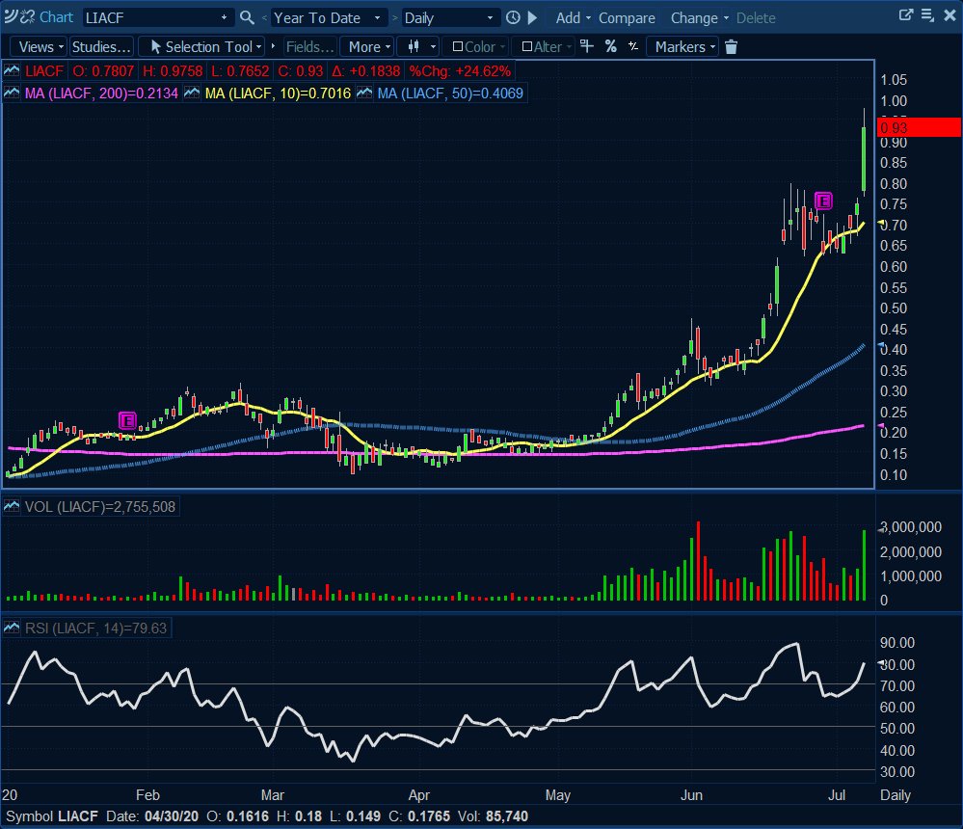This screenshot has height=829, width=963.
Task: Click the crosshair cursor icon
Action: pyautogui.click(x=587, y=46)
